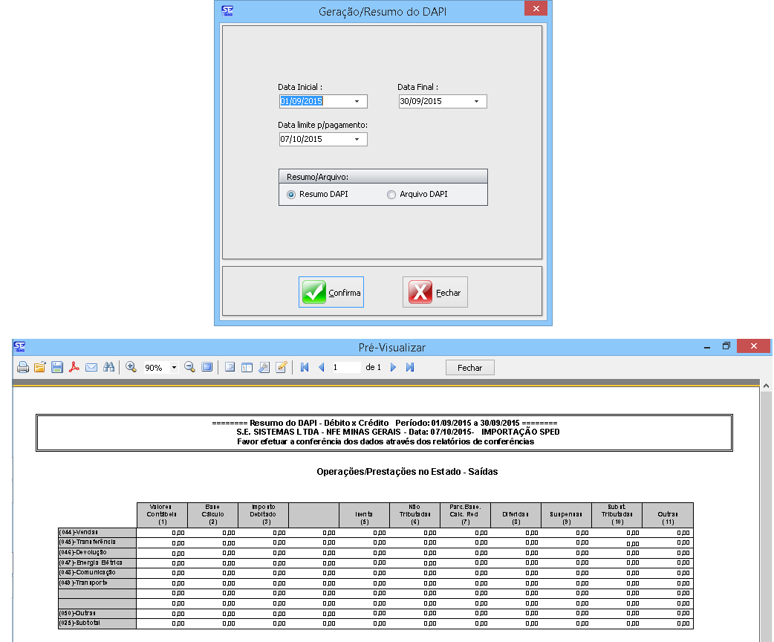Zoom in on the report preview

pyautogui.click(x=131, y=367)
